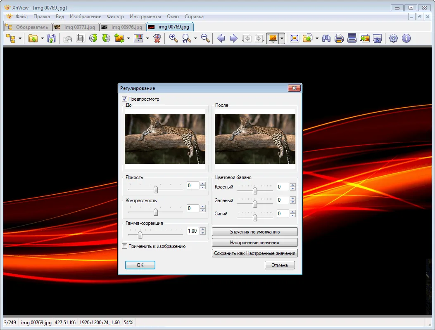Expand dropdown arrow next to Open folder icon

42,38
